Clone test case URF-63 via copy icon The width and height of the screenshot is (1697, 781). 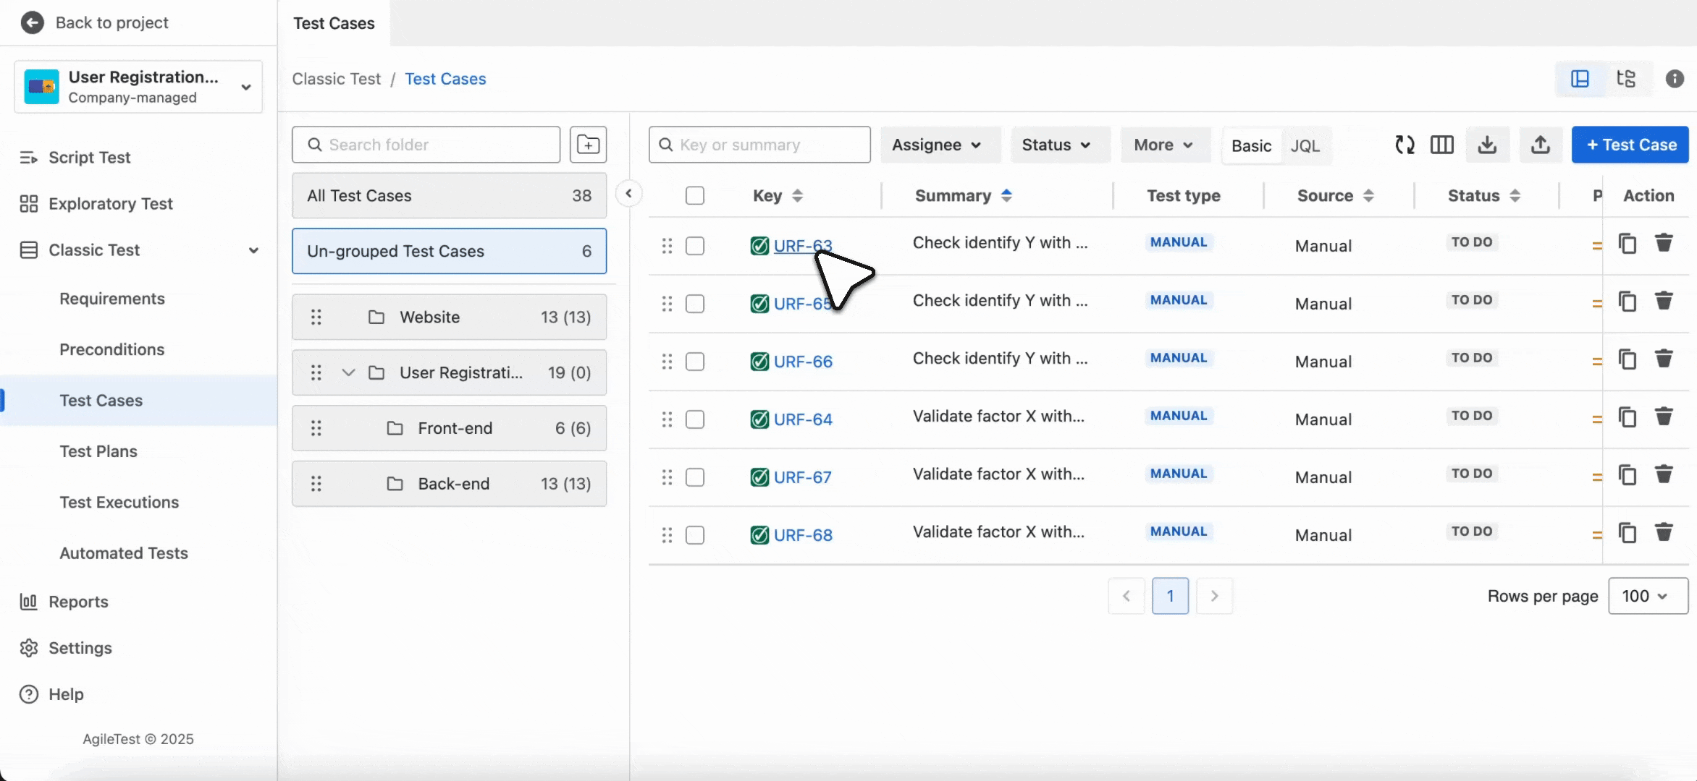[1627, 244]
